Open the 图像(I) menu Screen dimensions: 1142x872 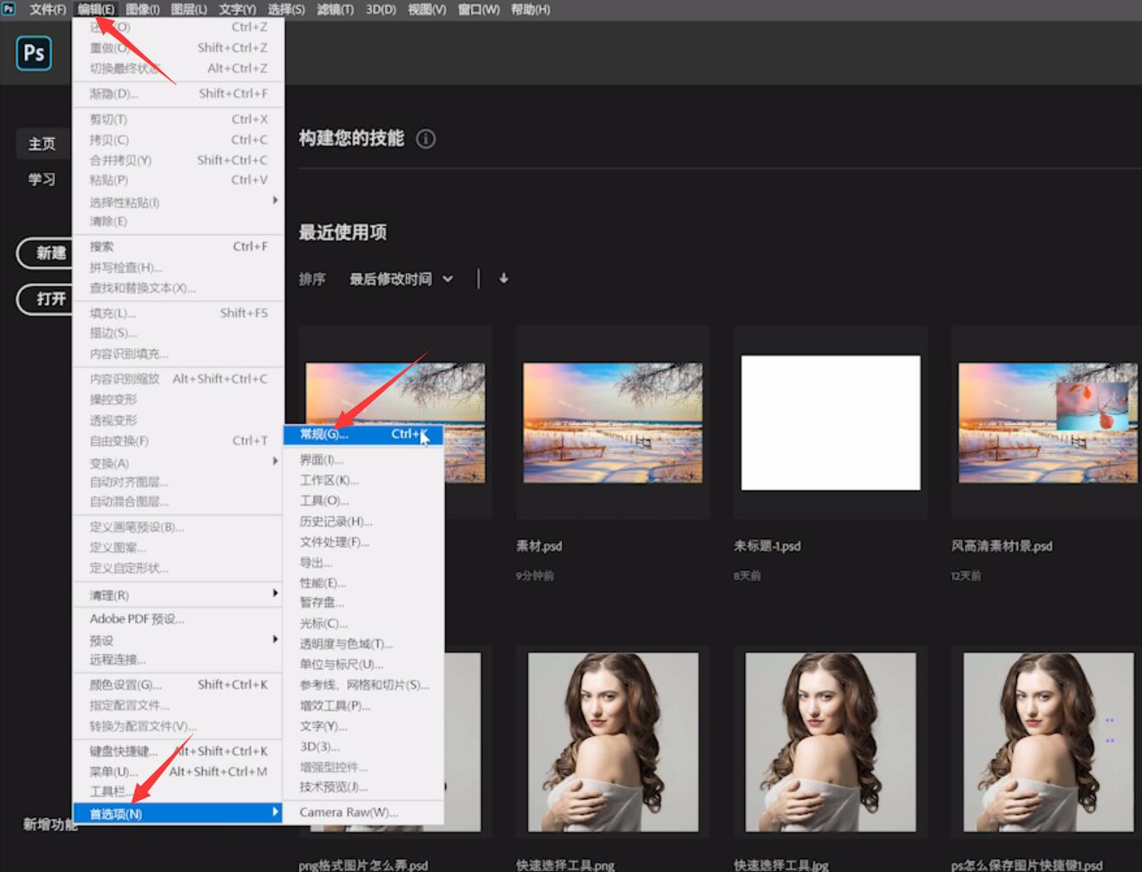(x=142, y=10)
